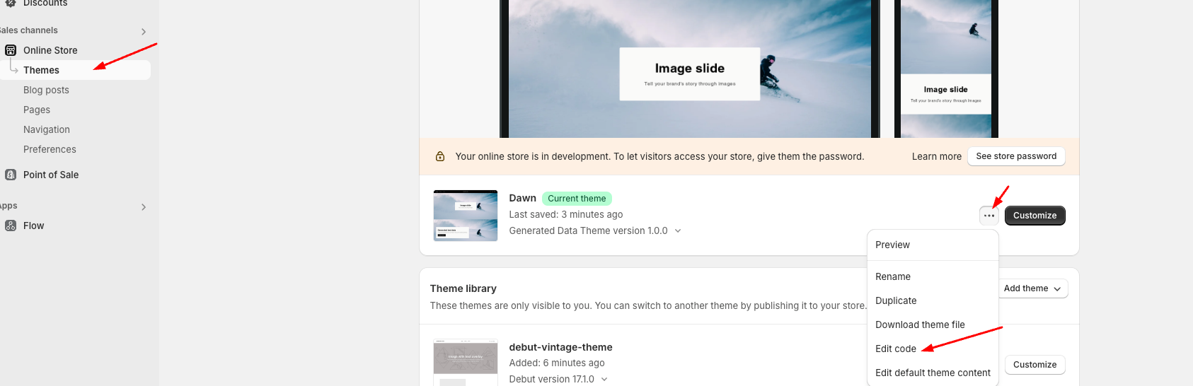Click See store password button

(1016, 156)
